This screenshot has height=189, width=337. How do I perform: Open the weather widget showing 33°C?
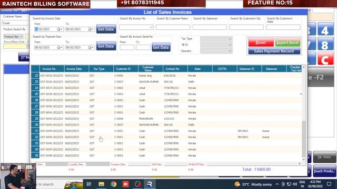253,184
